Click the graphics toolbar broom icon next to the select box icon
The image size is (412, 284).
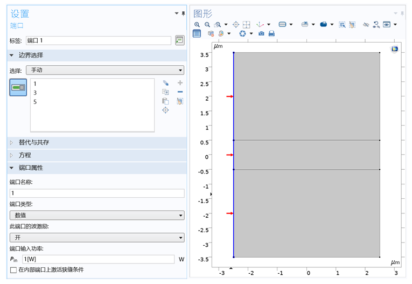click(352, 25)
